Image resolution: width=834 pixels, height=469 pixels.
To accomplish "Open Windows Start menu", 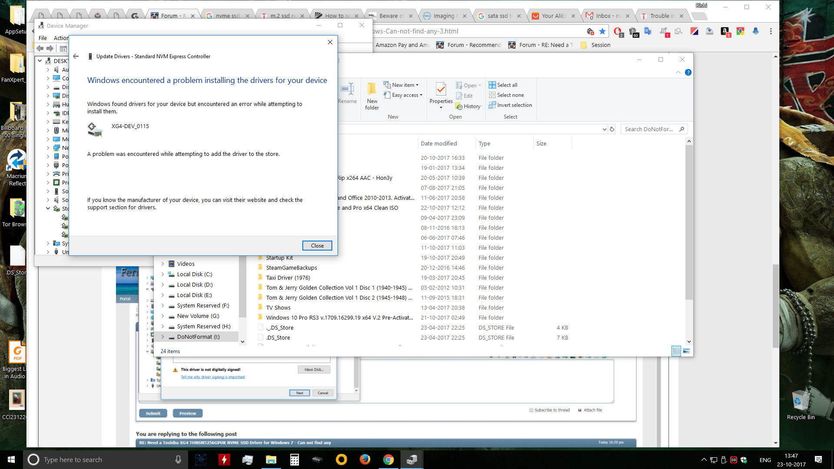I will pyautogui.click(x=11, y=459).
